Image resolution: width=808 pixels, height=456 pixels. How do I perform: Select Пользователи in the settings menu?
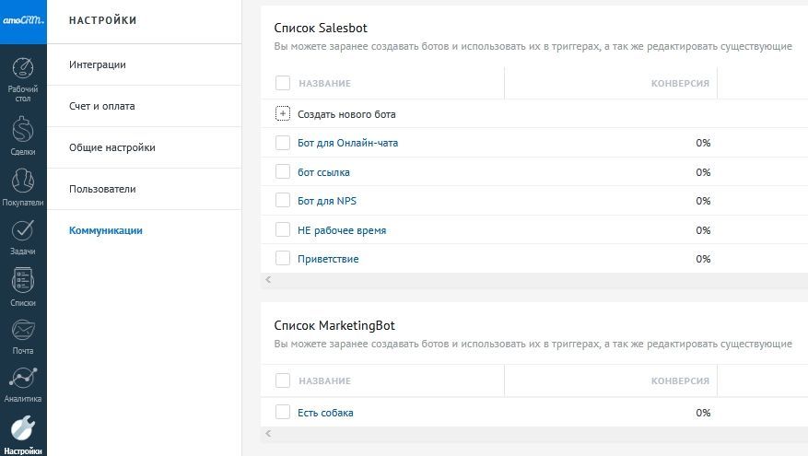102,189
